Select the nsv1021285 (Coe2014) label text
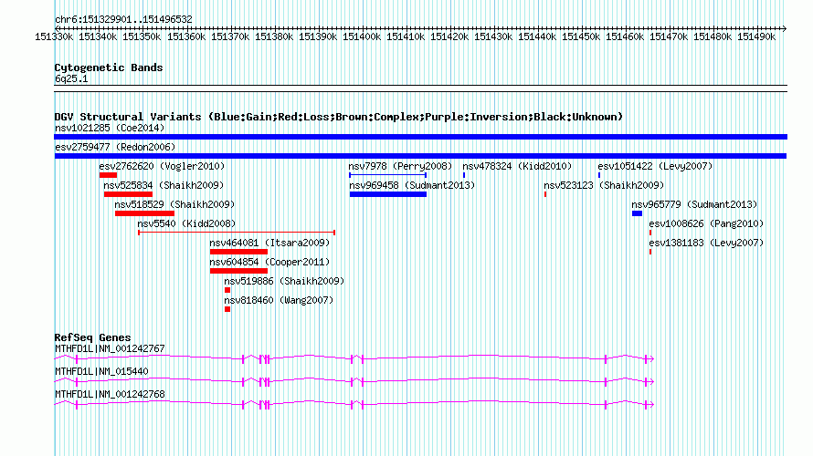This screenshot has width=813, height=456. pyautogui.click(x=110, y=128)
